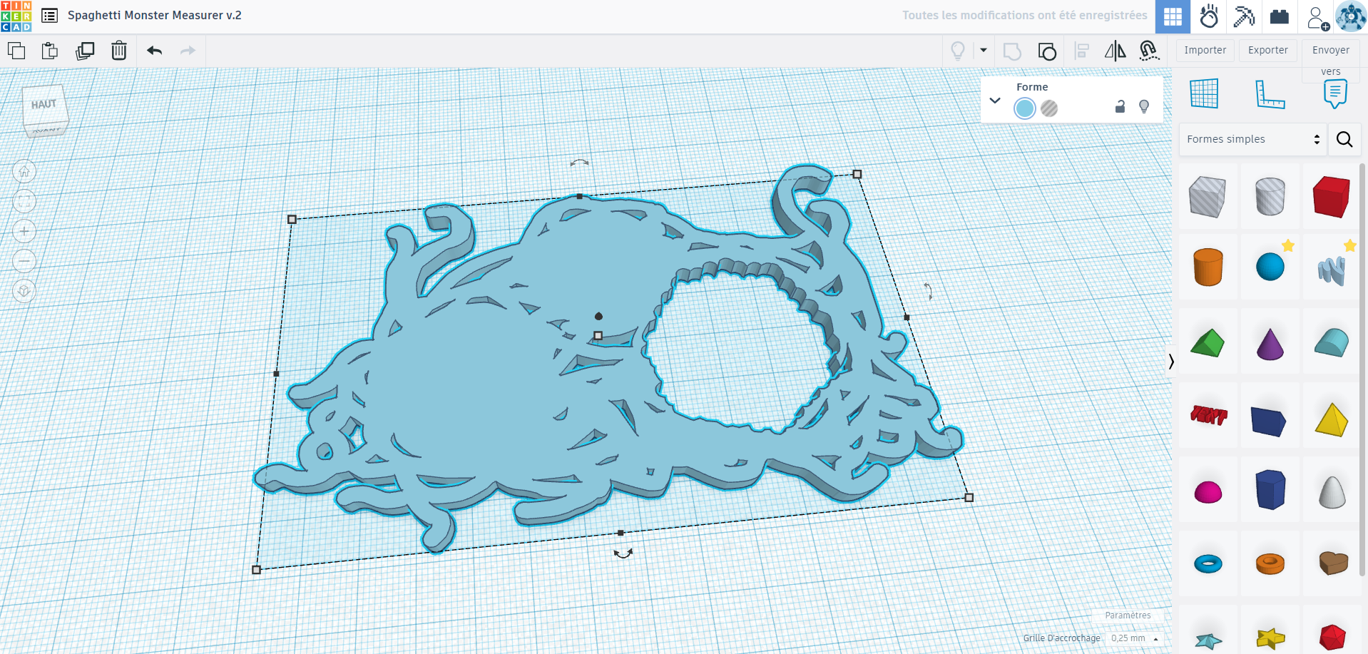Open the snap grid 0,25 mm dropdown

(x=1135, y=638)
